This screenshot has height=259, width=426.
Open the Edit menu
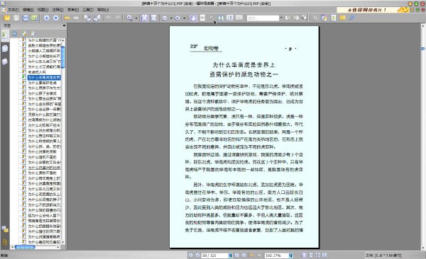coord(28,10)
